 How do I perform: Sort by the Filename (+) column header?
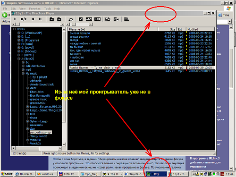coord(113,29)
